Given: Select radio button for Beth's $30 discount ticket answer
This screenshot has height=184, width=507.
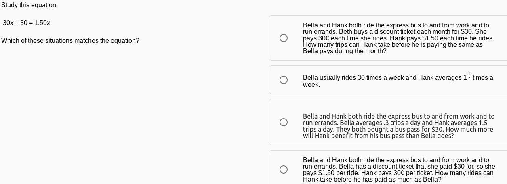Looking at the screenshot, I should tap(284, 38).
